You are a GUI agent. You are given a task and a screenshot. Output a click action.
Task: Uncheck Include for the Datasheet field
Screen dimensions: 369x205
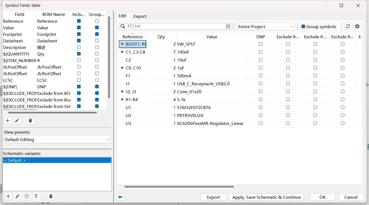click(79, 41)
